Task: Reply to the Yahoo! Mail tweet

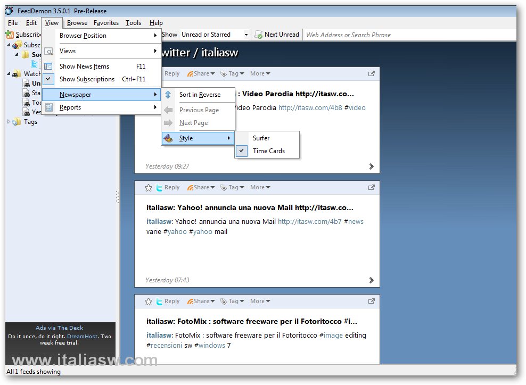Action: tap(168, 187)
